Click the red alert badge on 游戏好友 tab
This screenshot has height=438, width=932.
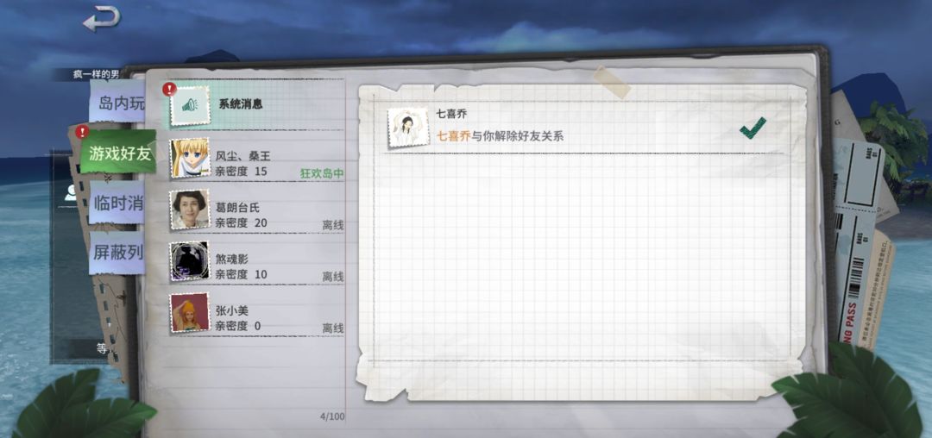[82, 131]
